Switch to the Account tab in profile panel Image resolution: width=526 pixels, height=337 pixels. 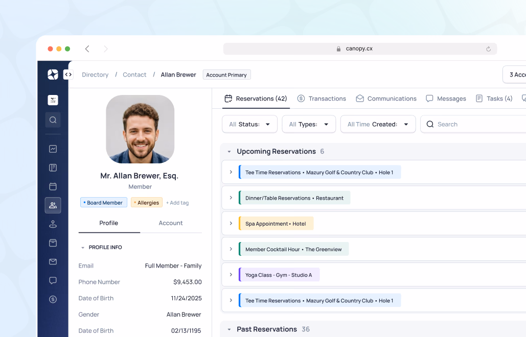click(x=171, y=223)
